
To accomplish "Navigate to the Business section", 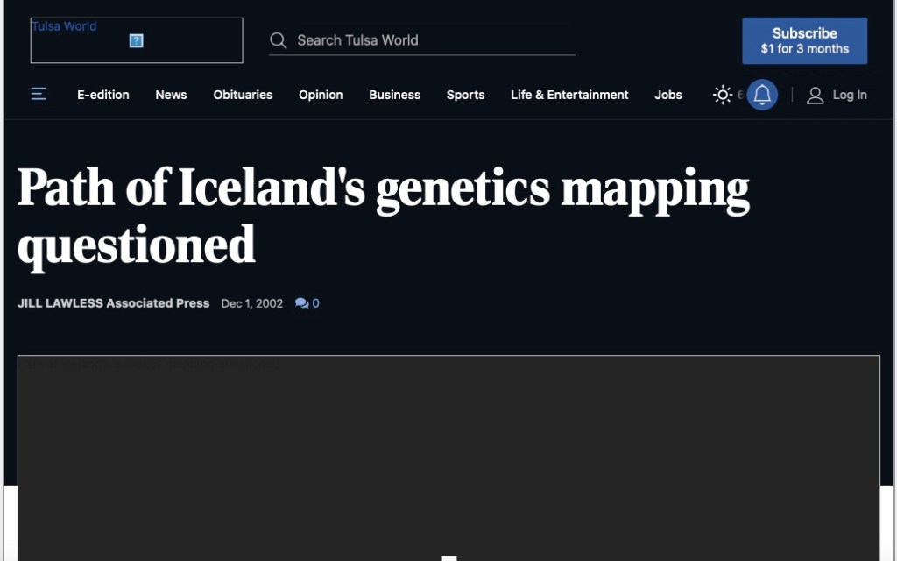I will 394,95.
